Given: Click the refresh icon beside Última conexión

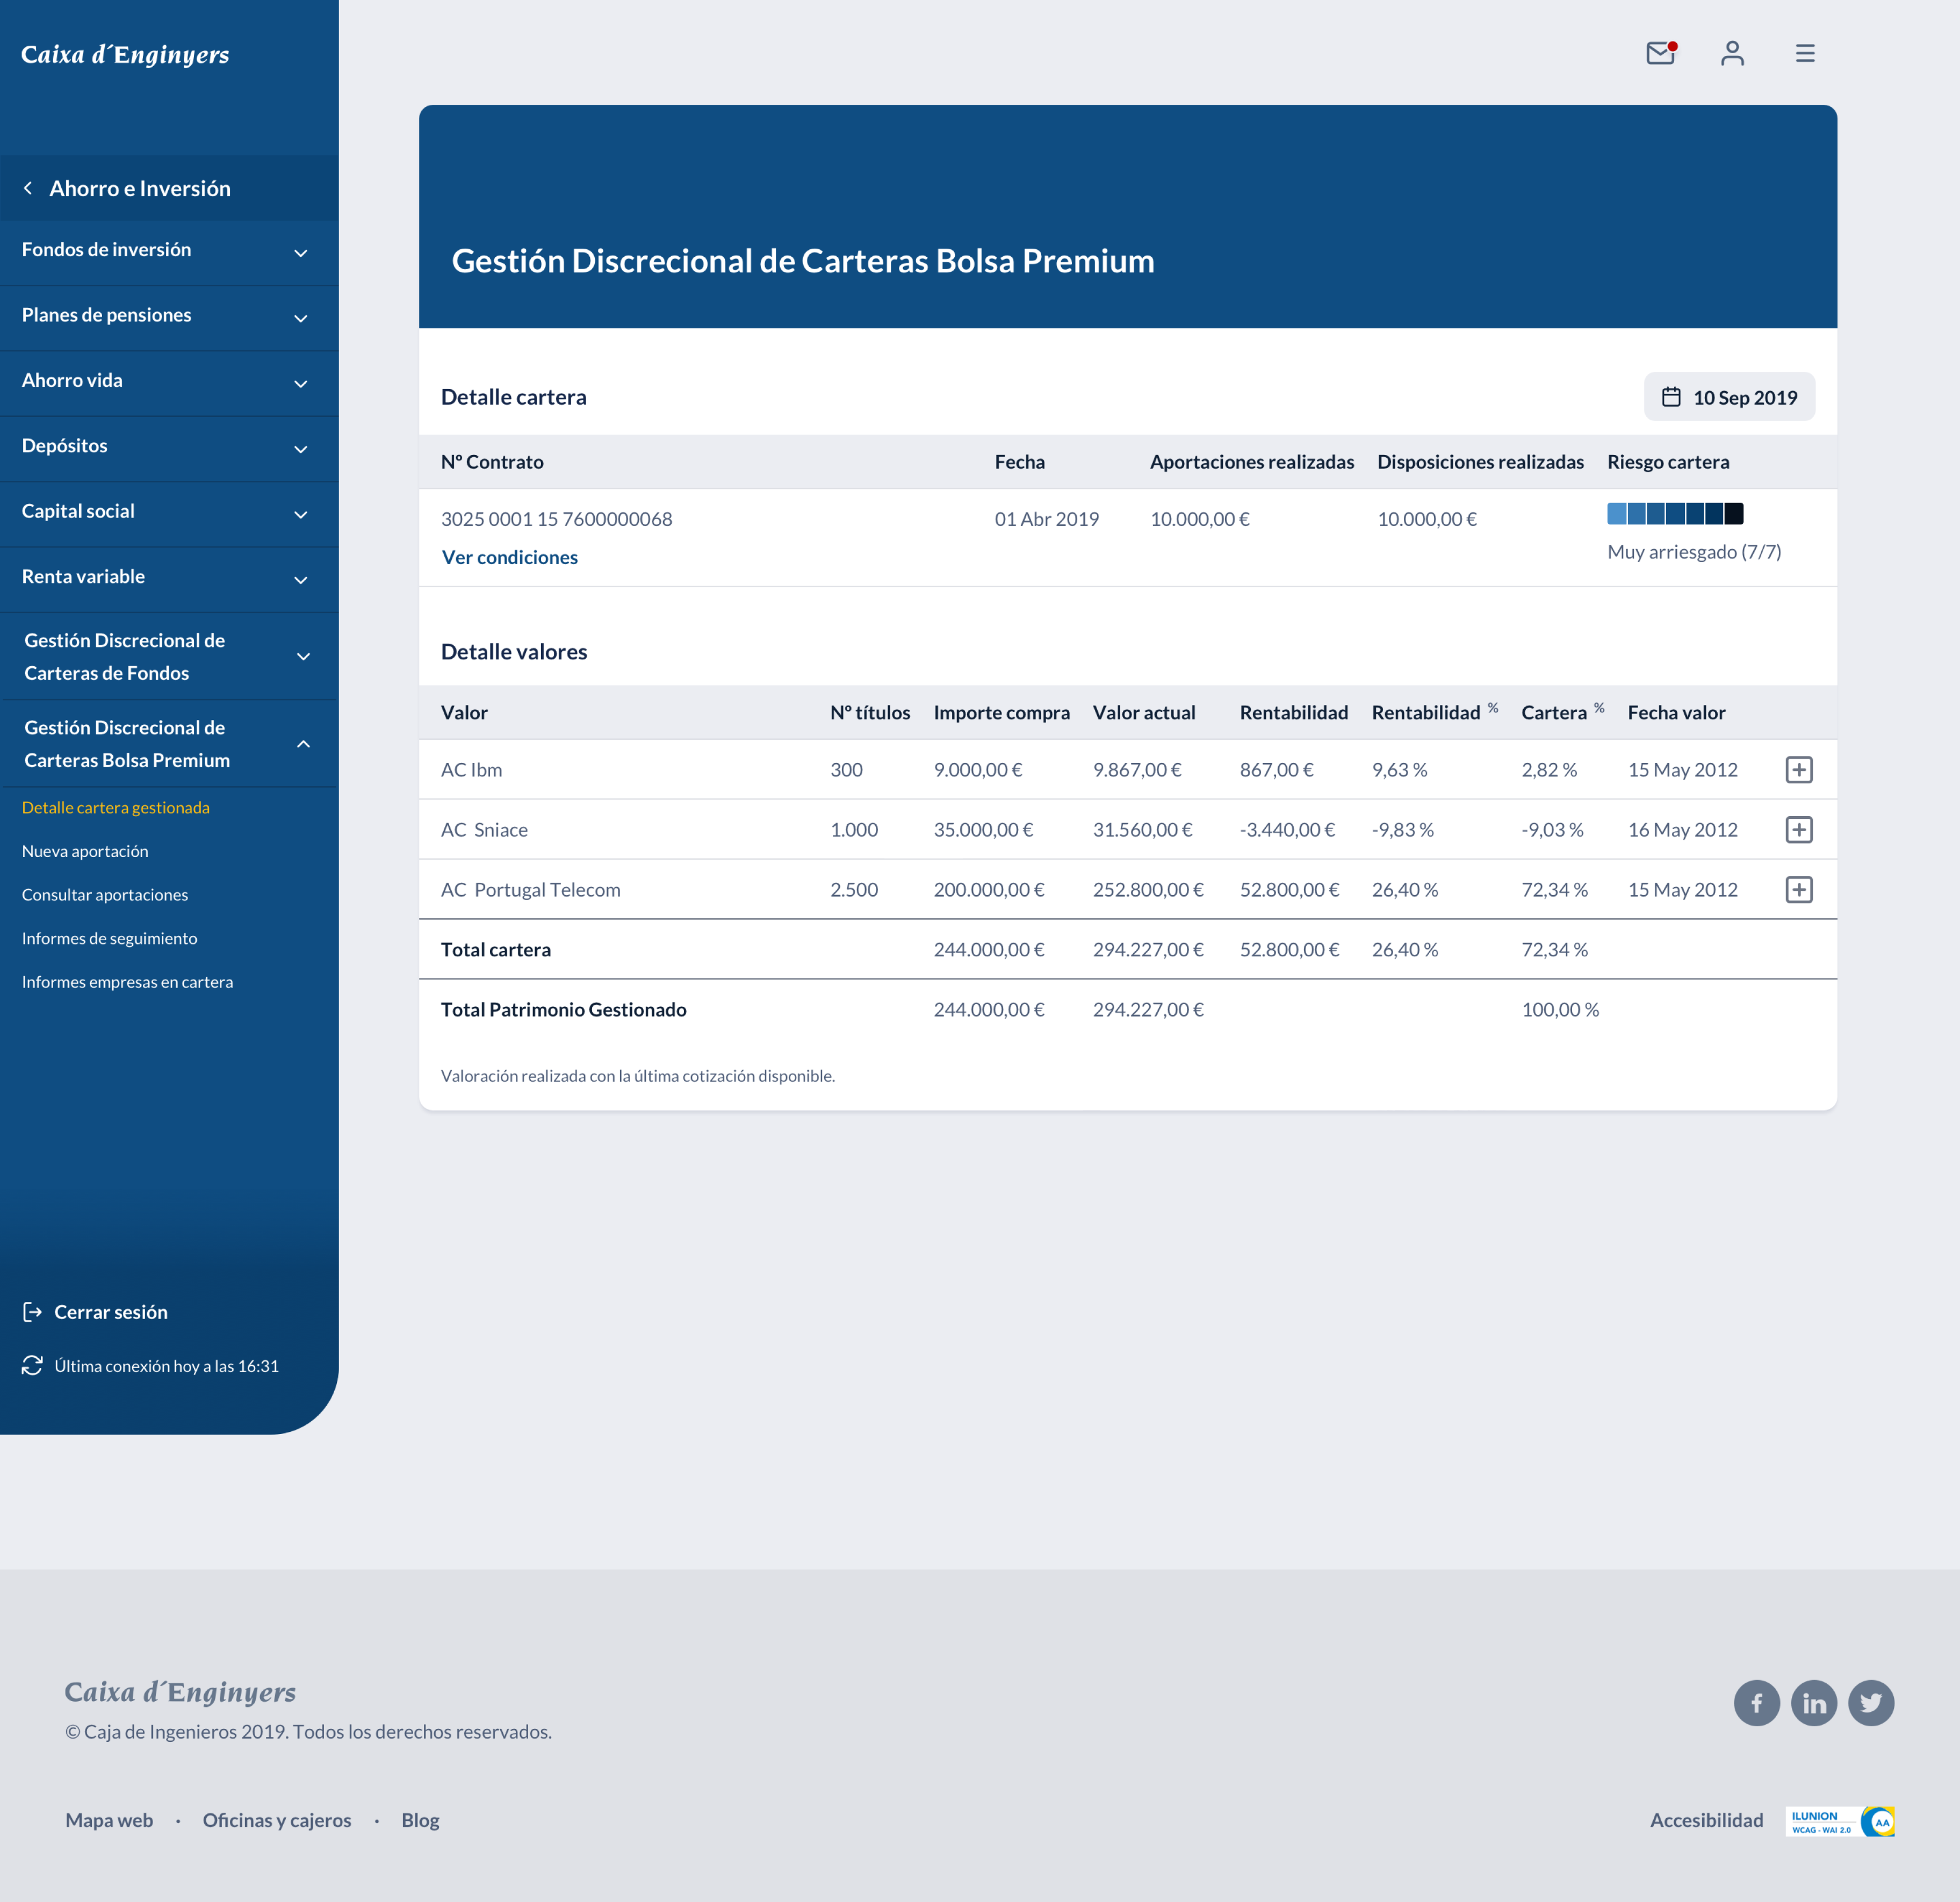Looking at the screenshot, I should coord(32,1366).
